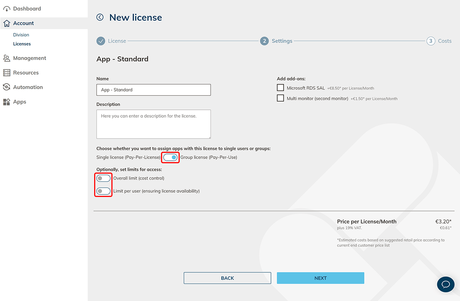Screen dimensions: 460x301
Task: Click the back arrow beside New license
Action: click(100, 17)
